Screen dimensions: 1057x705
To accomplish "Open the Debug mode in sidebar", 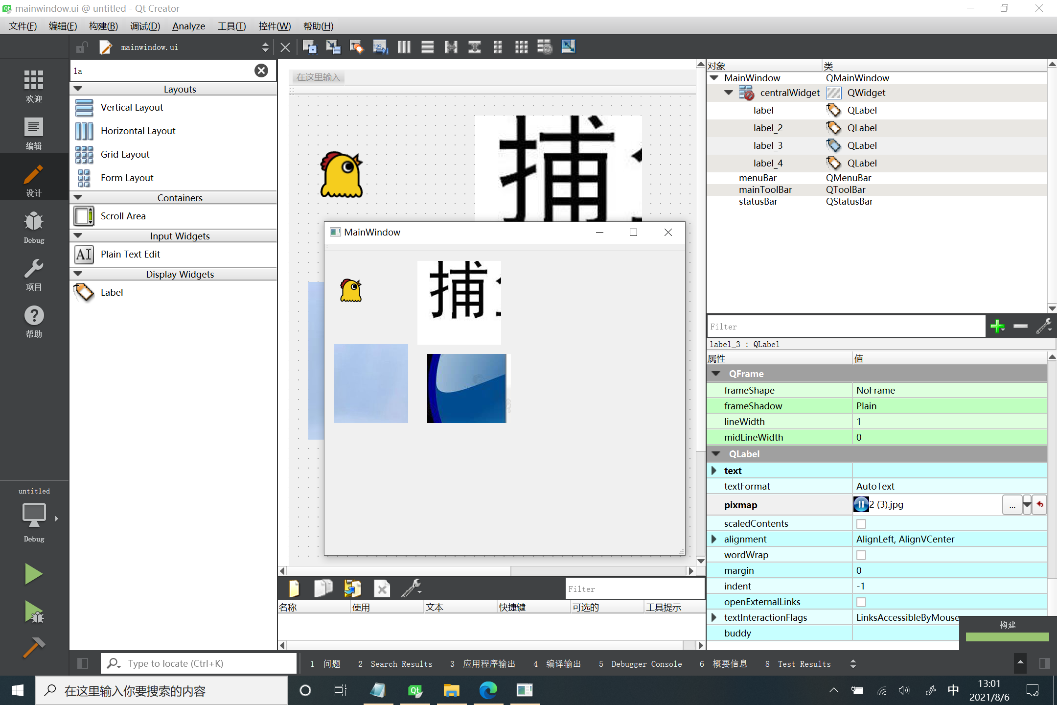I will 34,227.
